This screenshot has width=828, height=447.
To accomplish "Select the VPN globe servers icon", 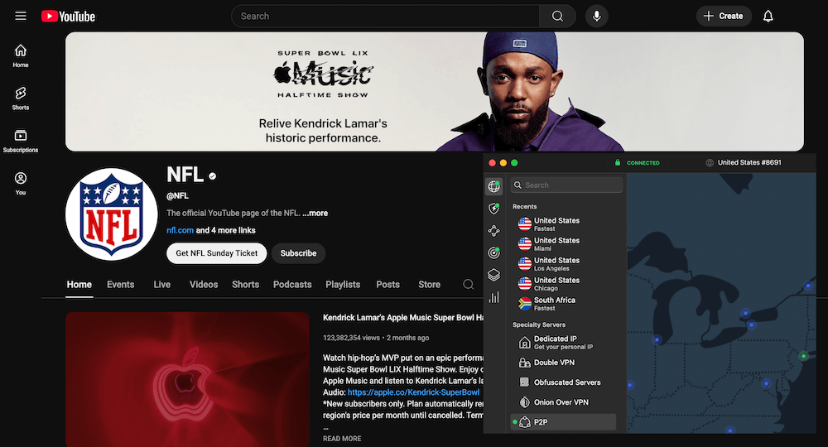I will (493, 185).
